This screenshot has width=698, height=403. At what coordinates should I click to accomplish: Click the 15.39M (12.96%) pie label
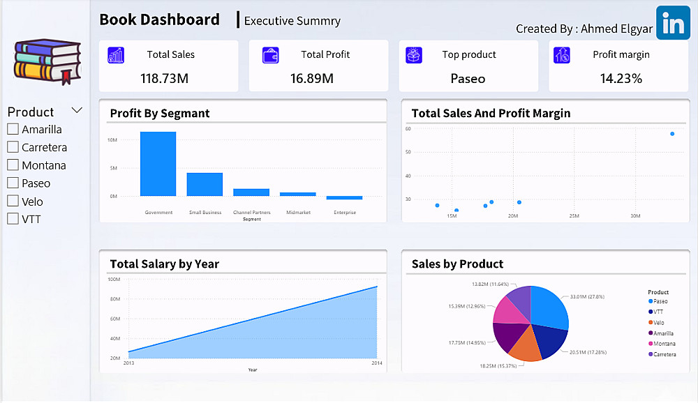(466, 307)
